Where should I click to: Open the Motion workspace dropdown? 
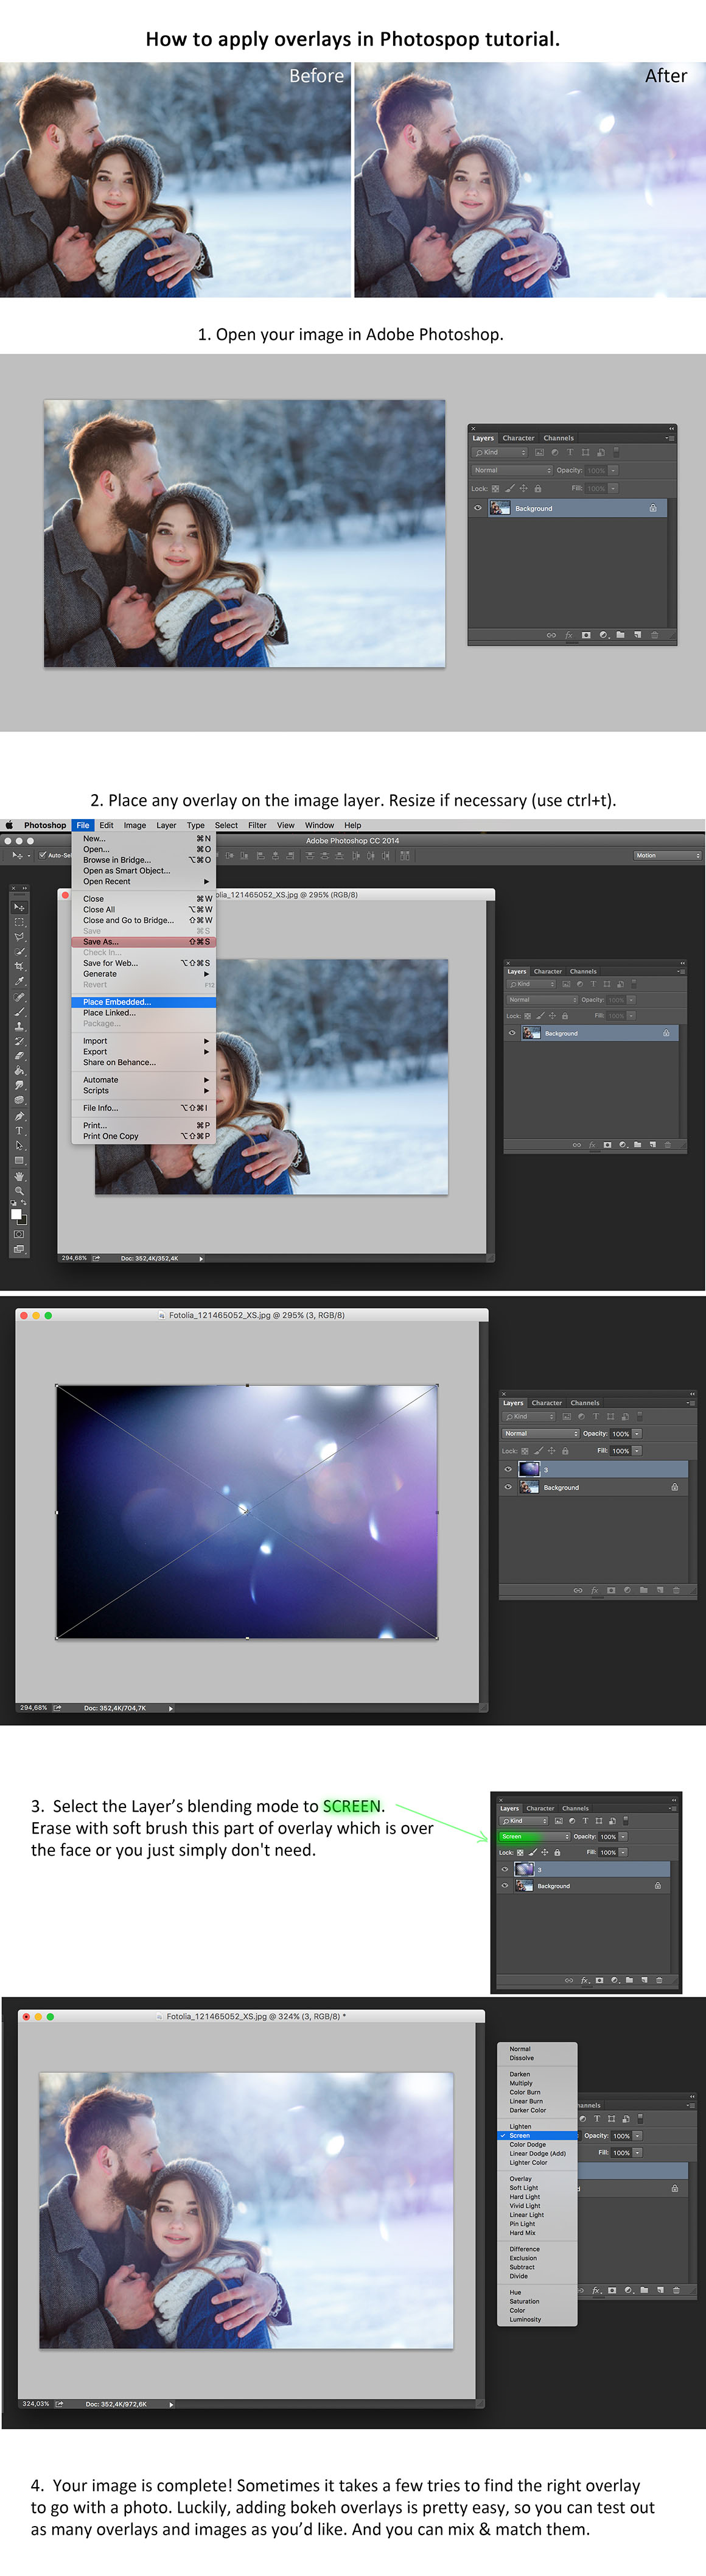point(667,856)
